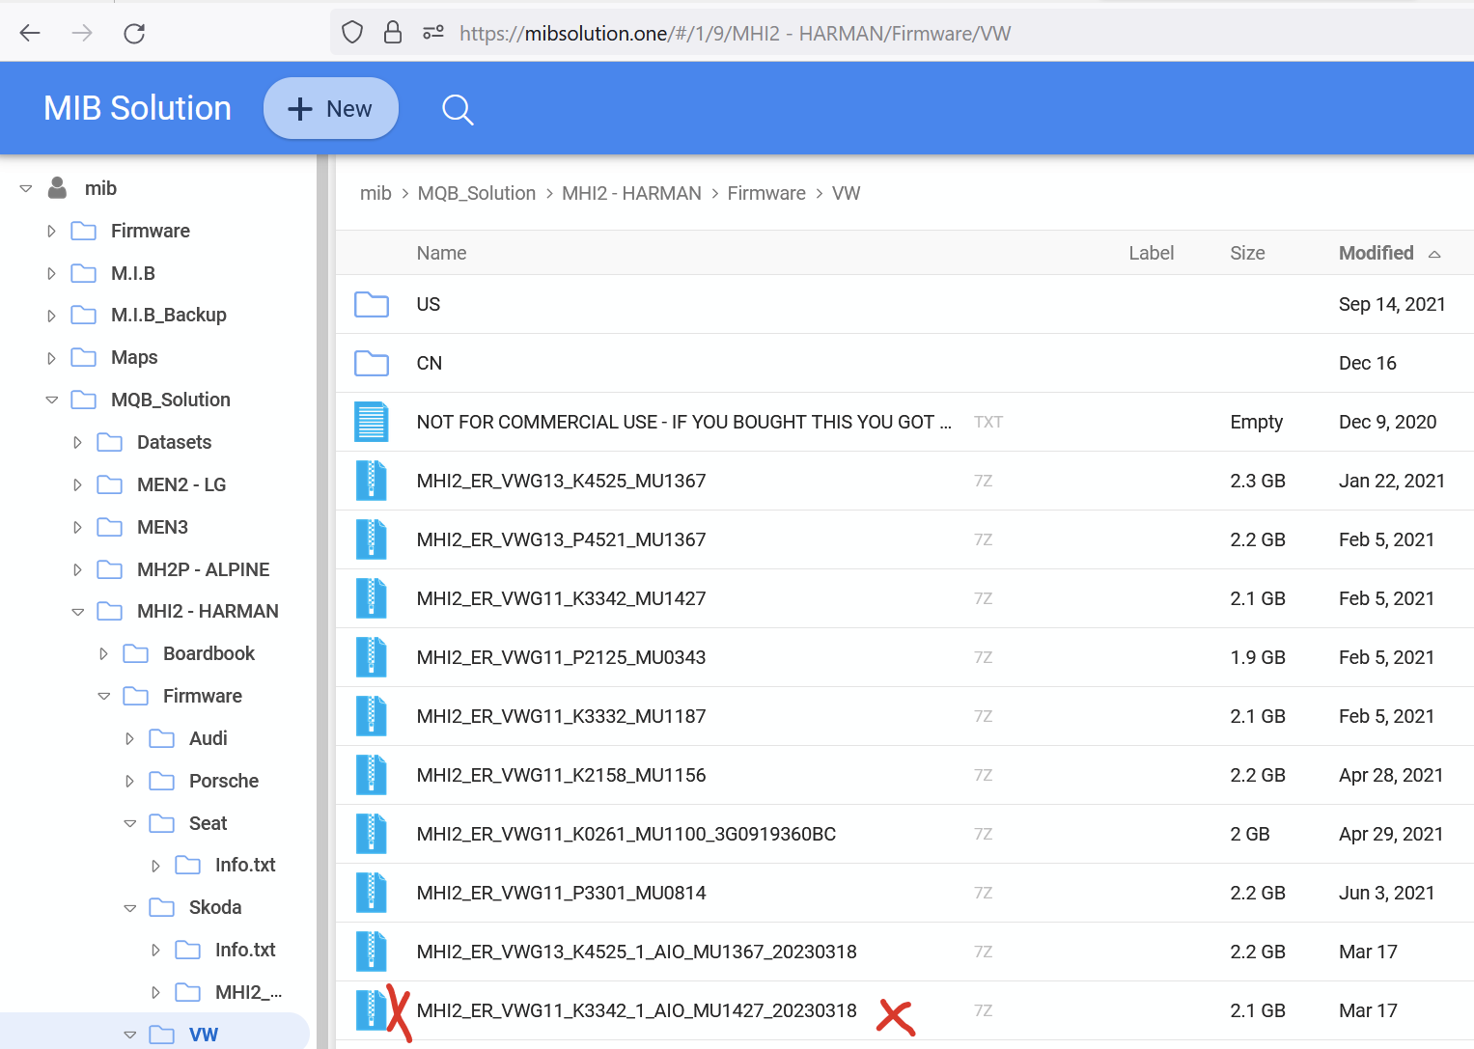This screenshot has width=1474, height=1049.
Task: Go to Firmware breadcrumb item
Action: [765, 193]
